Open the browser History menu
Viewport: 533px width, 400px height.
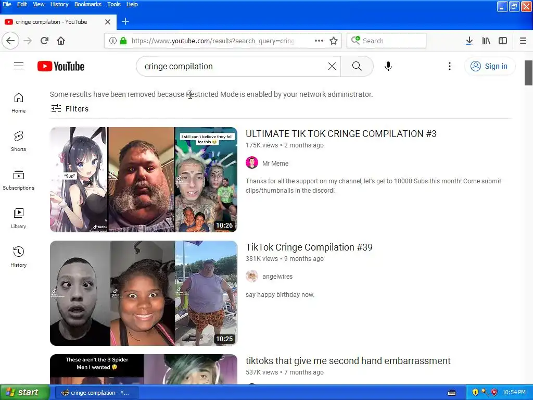click(x=59, y=4)
